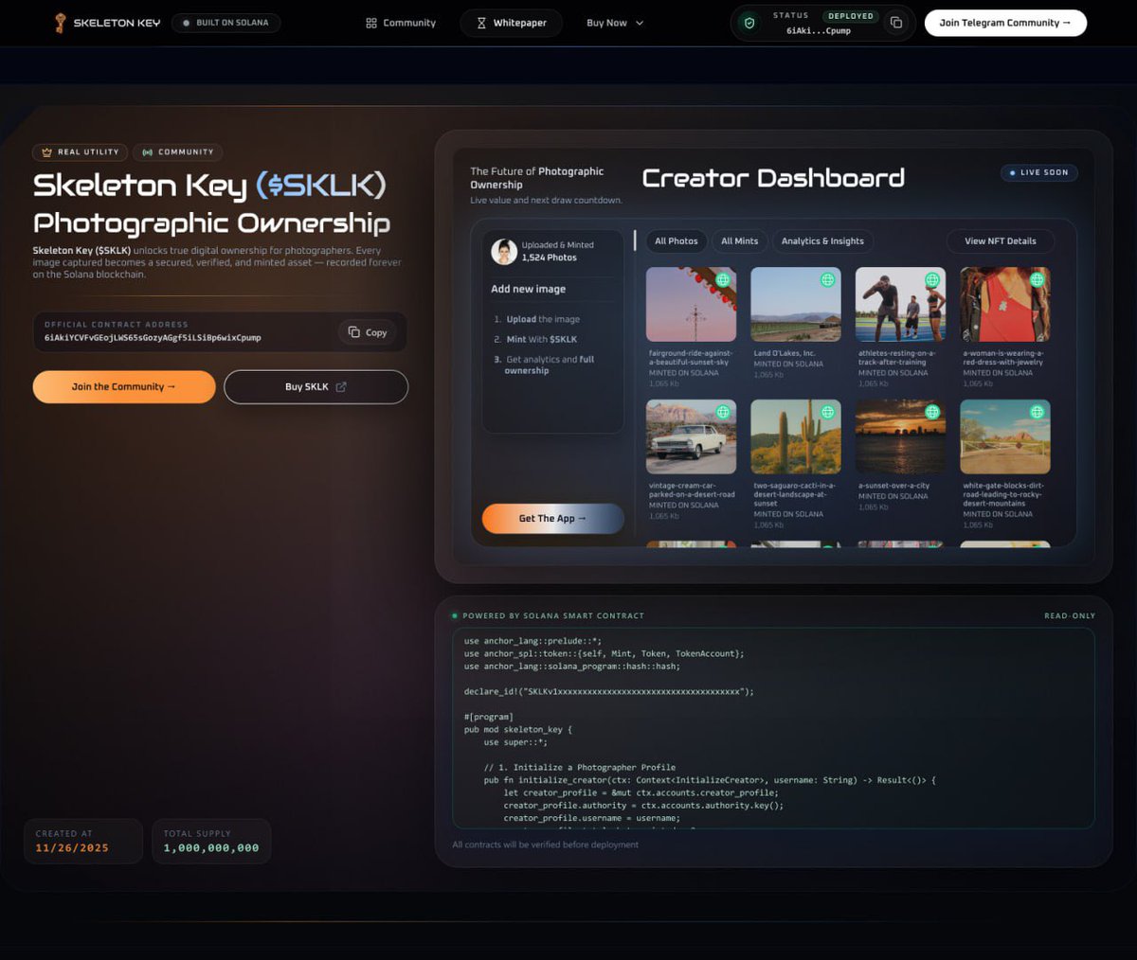This screenshot has height=960, width=1137.
Task: Click the shield status icon in header
Action: (x=749, y=23)
